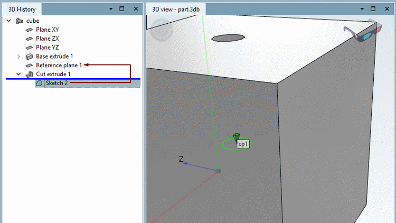Open the 3D view panel dropdown arrow
Viewport: 396px width, 223px height.
[x=362, y=9]
